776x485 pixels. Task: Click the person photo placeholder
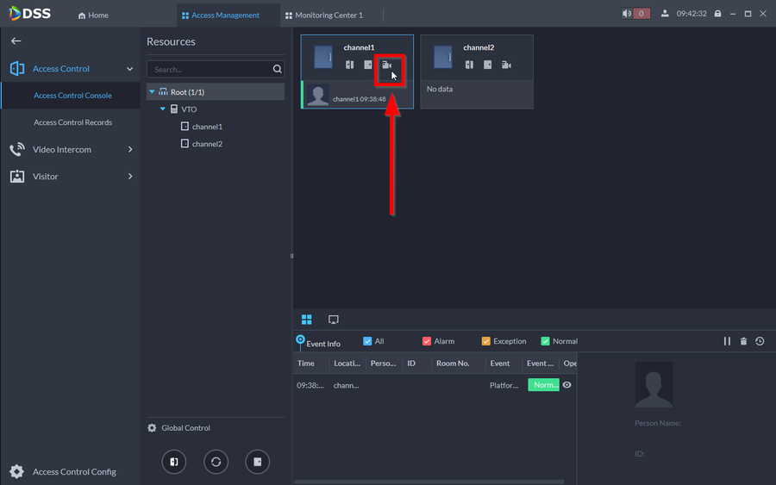coord(654,384)
